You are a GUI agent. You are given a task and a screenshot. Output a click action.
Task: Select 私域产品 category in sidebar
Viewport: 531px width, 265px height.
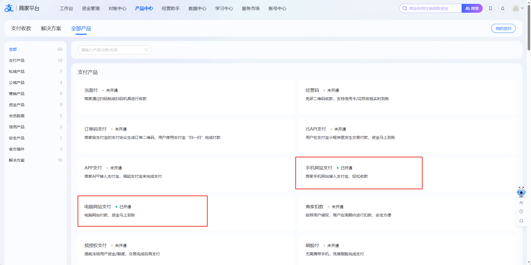coord(36,72)
